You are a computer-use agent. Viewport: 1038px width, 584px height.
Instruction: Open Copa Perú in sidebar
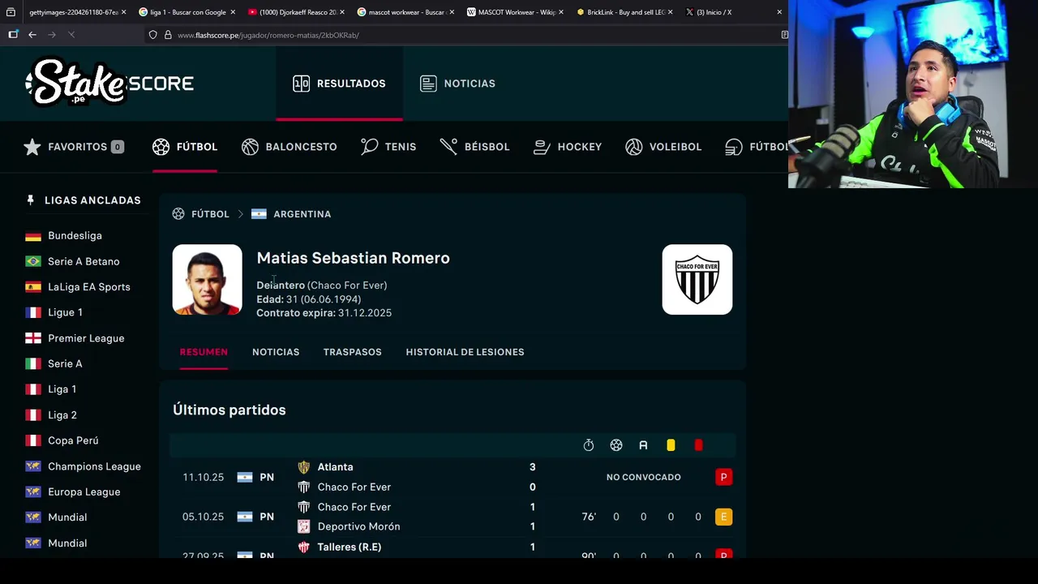coord(73,440)
